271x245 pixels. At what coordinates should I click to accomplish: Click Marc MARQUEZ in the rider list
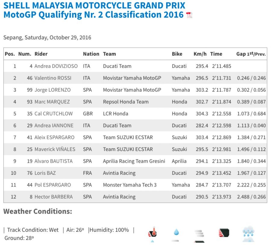52,102
